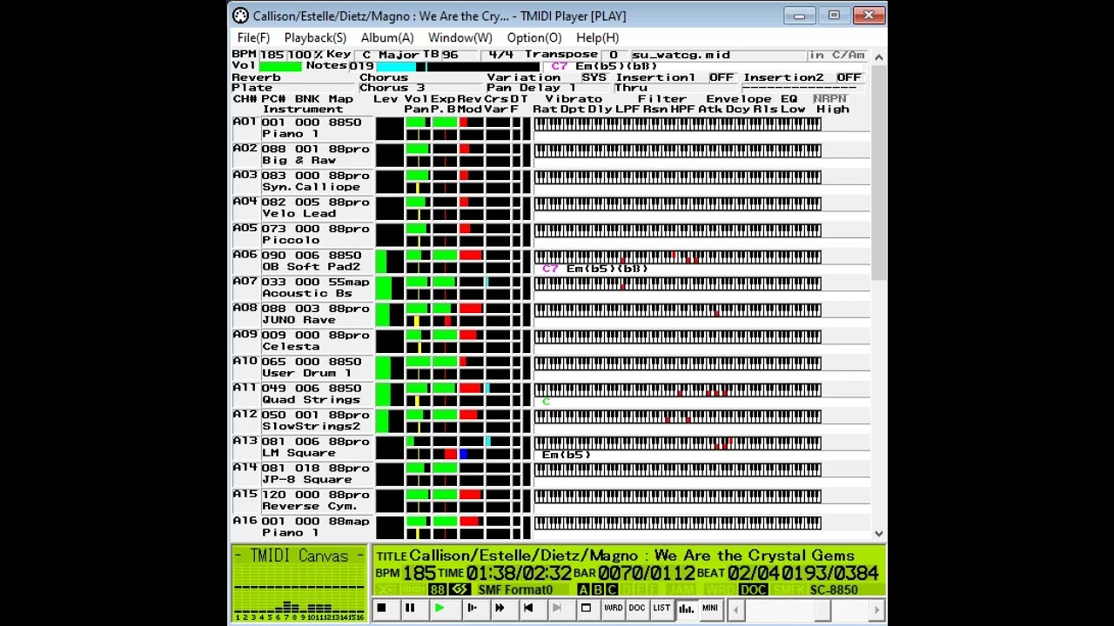Screen dimensions: 1114x626
Task: Move the playback position slider thumb
Action: coord(822,610)
